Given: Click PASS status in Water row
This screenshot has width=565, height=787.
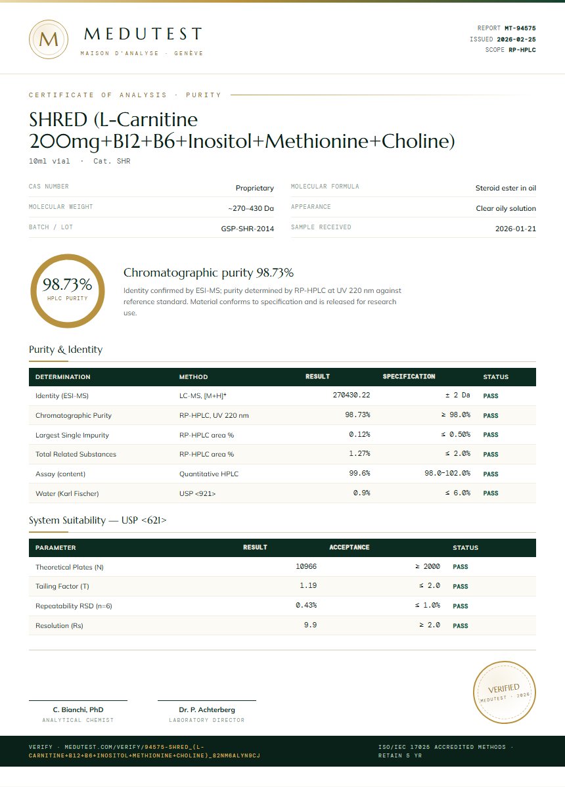Looking at the screenshot, I should click(x=490, y=493).
